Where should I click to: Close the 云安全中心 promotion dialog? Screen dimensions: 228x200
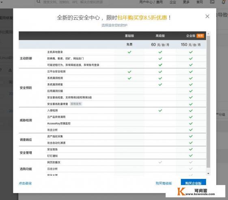(207, 16)
